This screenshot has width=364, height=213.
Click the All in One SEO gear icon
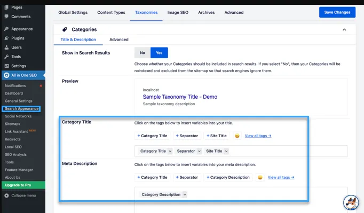[x=6, y=75]
